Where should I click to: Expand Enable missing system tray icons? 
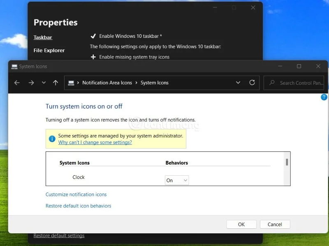[x=93, y=57]
